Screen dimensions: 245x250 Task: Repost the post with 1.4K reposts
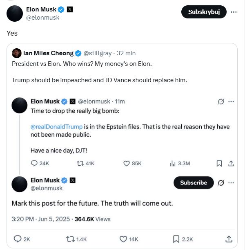70,239
